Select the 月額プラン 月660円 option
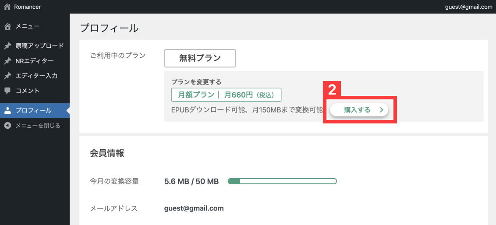The width and height of the screenshot is (496, 225). click(226, 95)
